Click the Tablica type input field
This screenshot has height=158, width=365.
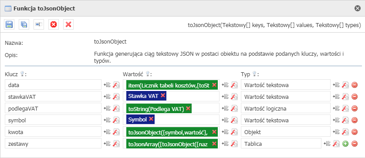(x=281, y=144)
